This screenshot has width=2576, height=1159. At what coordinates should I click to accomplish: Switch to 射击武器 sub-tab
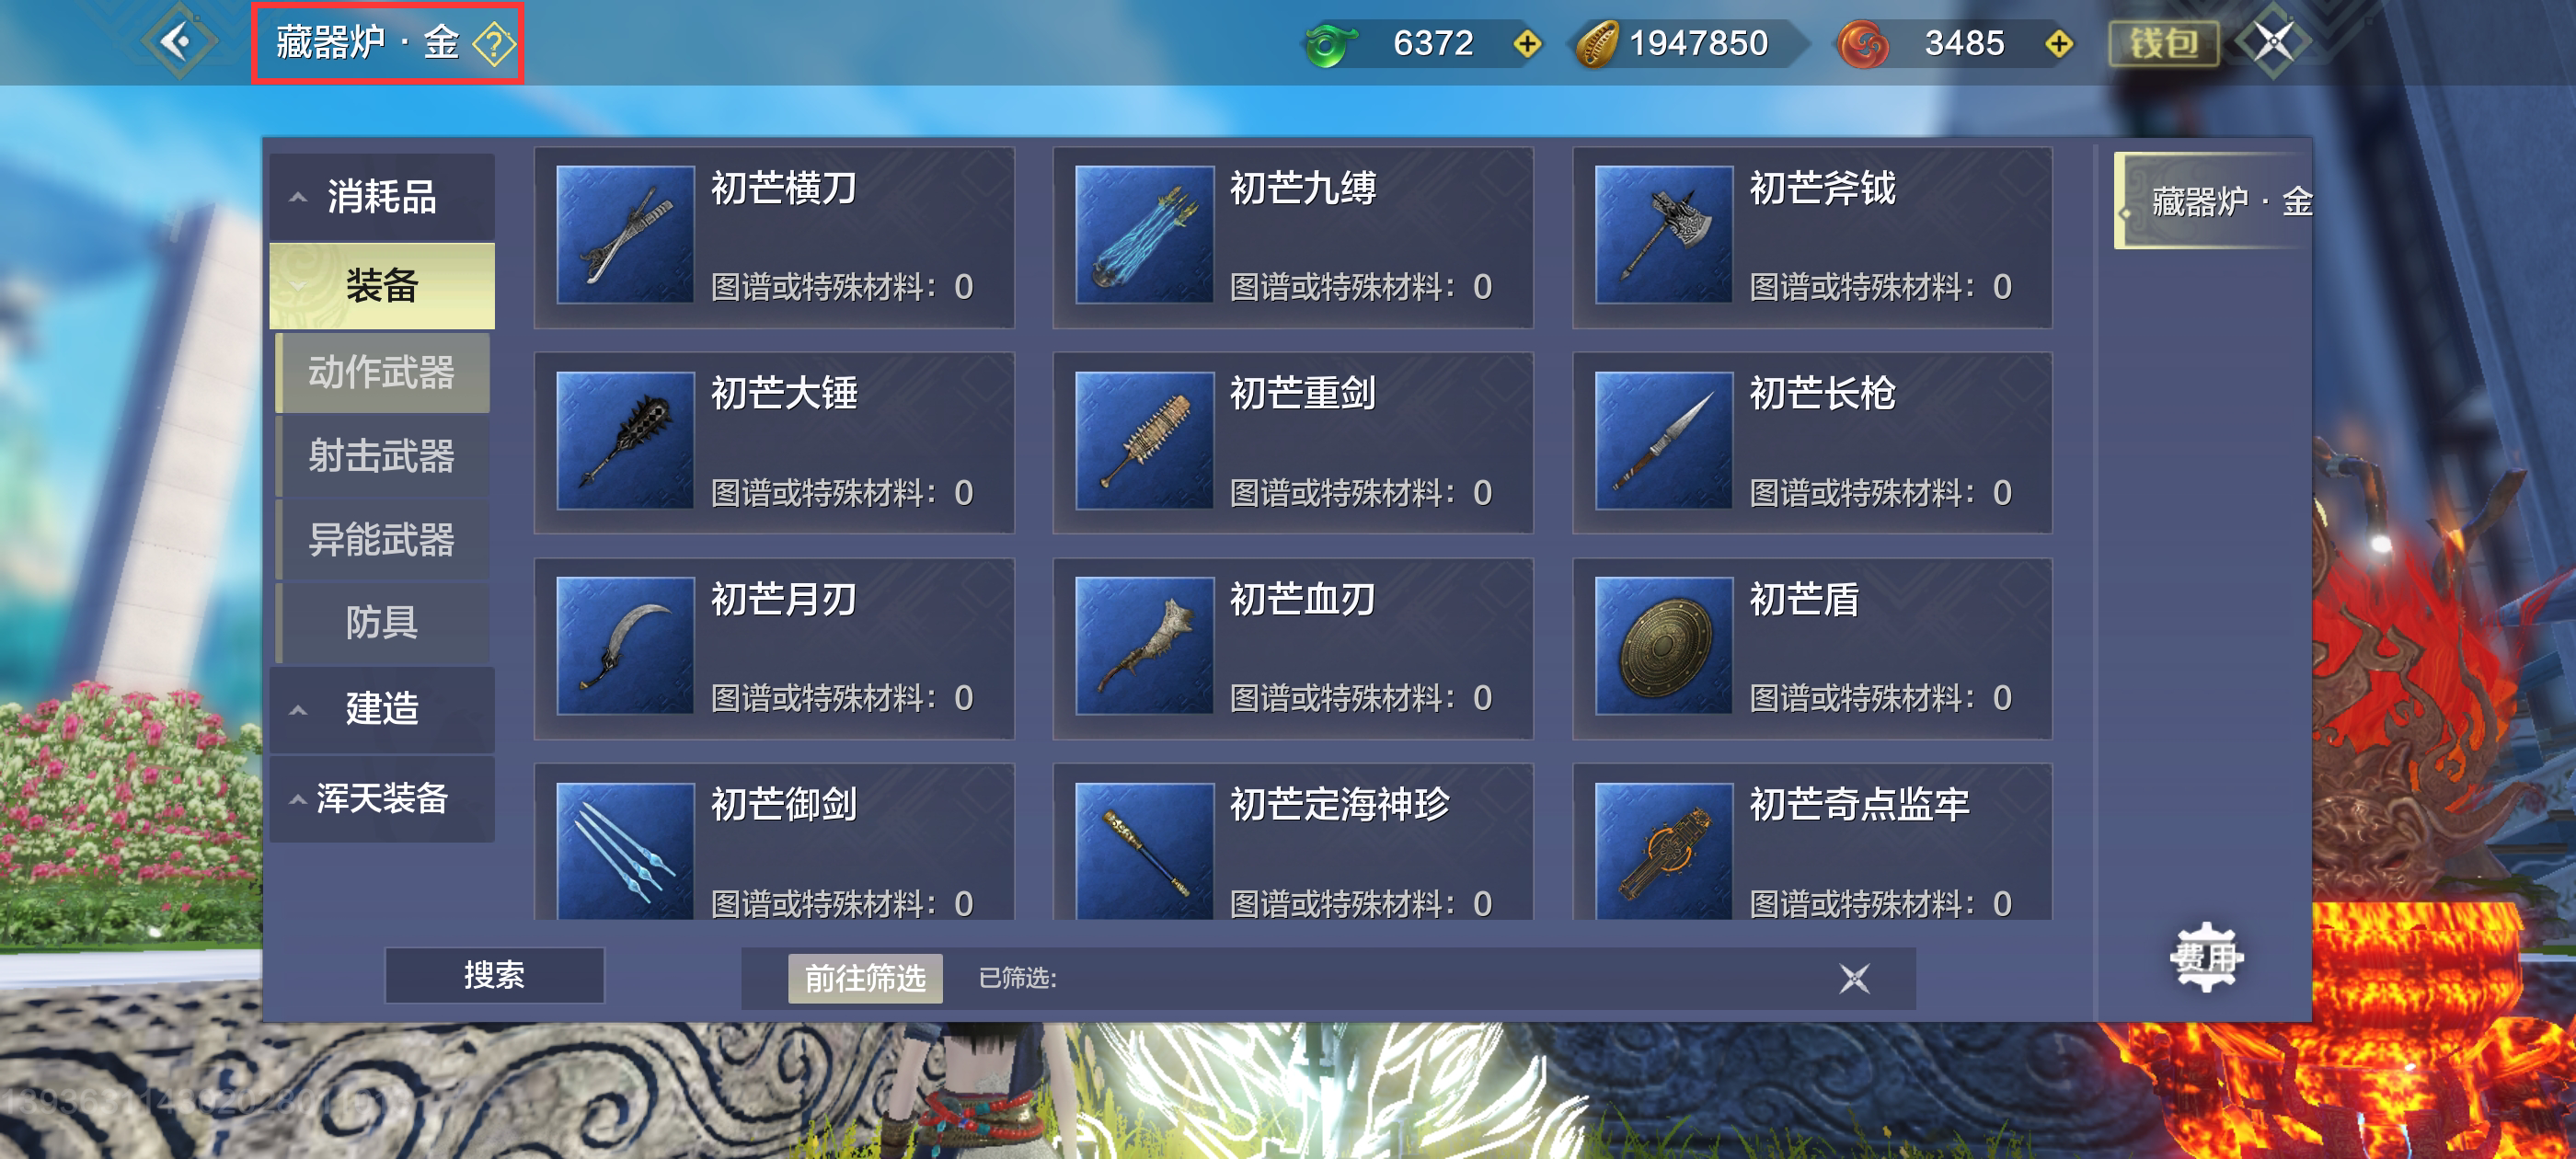pyautogui.click(x=382, y=456)
